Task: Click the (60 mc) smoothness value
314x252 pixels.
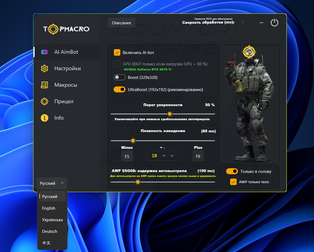Action: tap(209, 131)
